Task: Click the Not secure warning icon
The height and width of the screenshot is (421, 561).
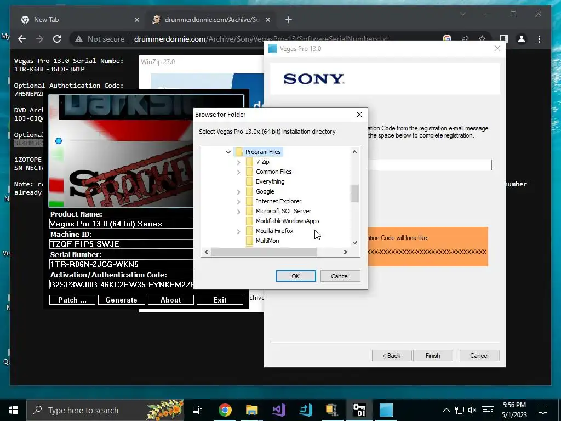Action: click(79, 39)
